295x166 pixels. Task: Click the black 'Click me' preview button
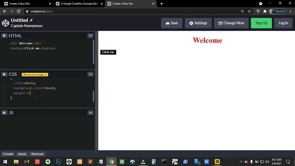[108, 52]
